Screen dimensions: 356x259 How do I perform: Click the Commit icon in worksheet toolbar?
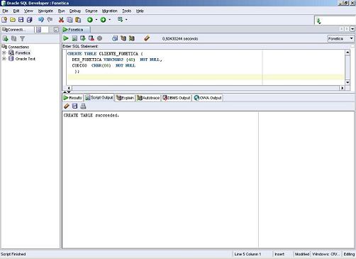point(83,38)
